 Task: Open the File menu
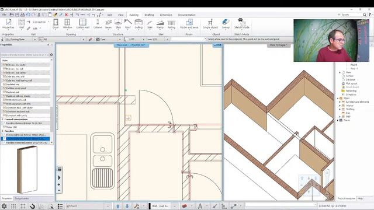pyautogui.click(x=4, y=15)
